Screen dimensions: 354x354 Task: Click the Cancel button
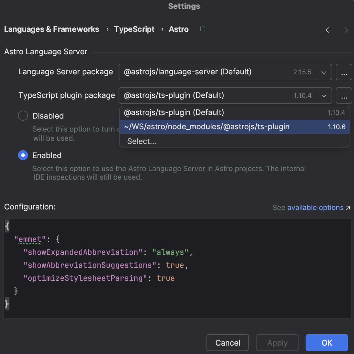point(228,343)
